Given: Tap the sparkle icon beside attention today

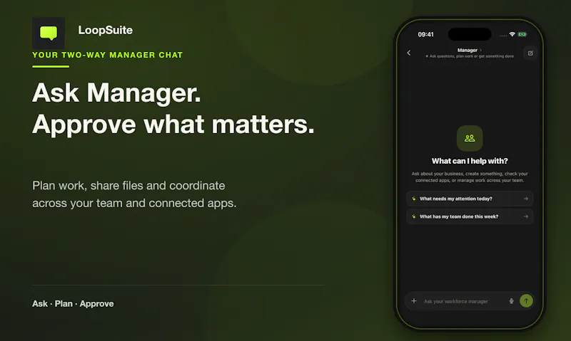Looking at the screenshot, I should 414,199.
